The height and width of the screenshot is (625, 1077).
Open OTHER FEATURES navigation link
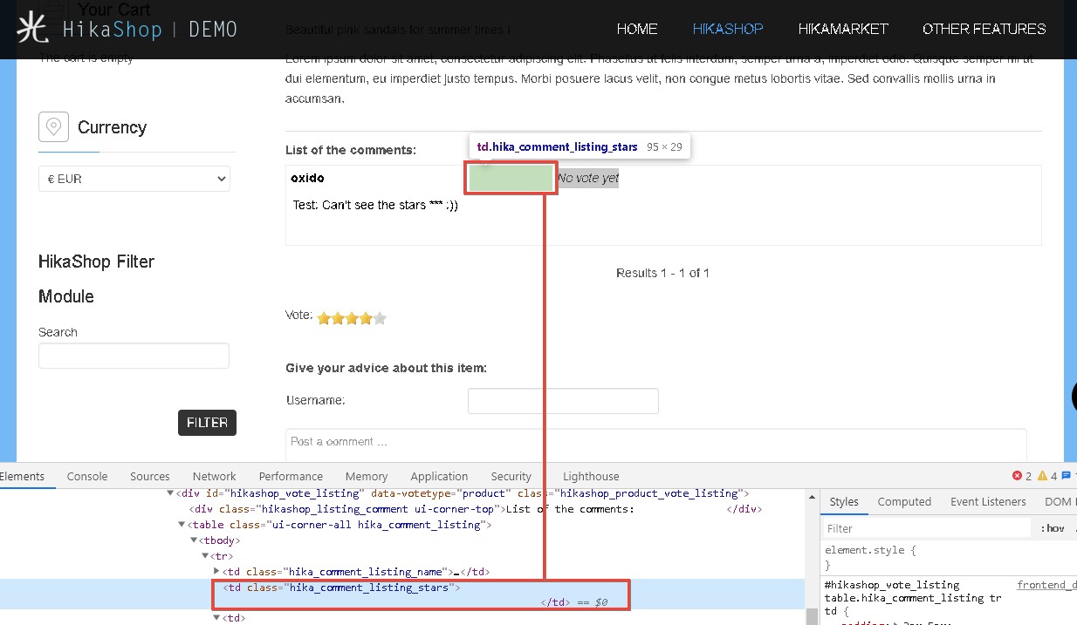(984, 29)
